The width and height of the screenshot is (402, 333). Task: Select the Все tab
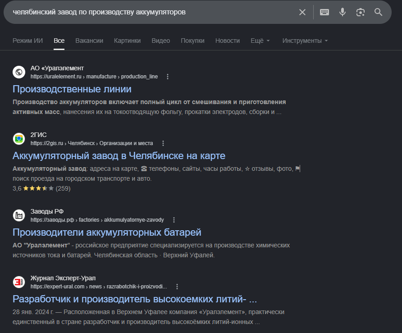59,41
